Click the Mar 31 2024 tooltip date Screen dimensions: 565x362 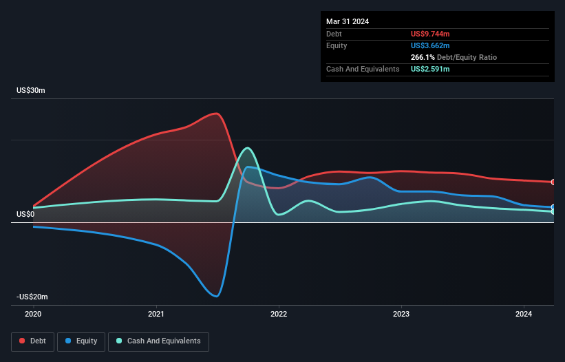point(348,21)
